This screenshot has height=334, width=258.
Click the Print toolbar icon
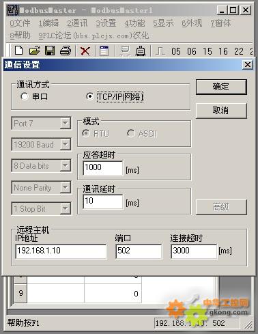[x=66, y=51]
